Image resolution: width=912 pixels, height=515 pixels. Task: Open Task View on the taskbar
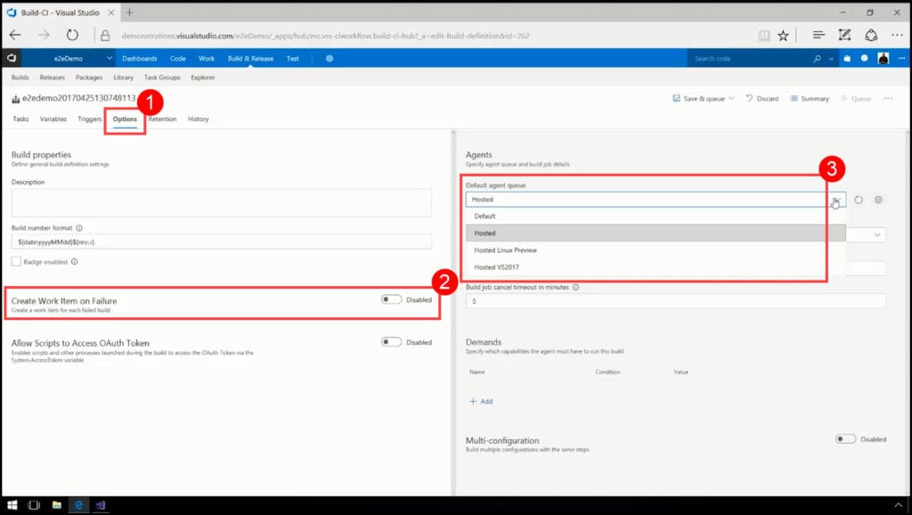point(34,505)
